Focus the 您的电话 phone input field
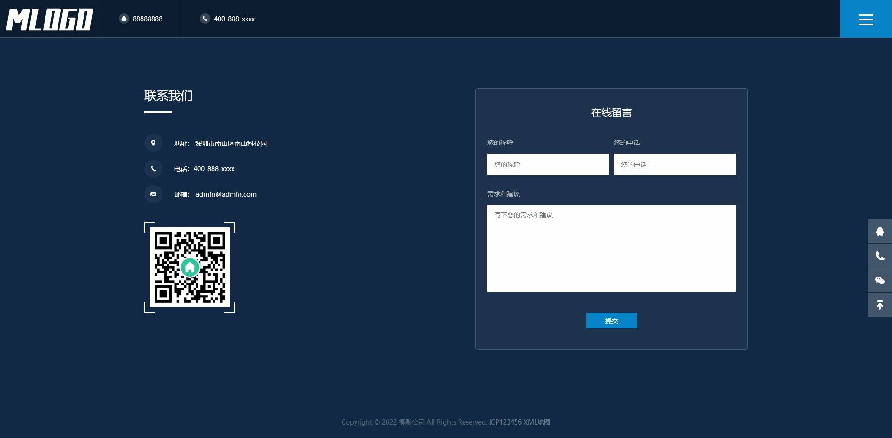Viewport: 892px width, 438px height. (674, 164)
